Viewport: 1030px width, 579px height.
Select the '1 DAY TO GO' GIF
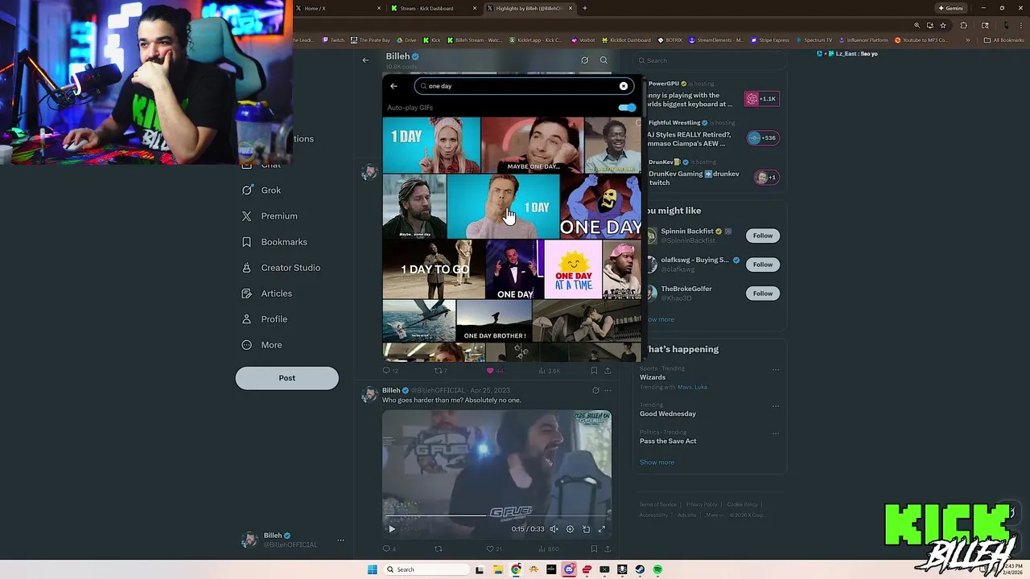(434, 269)
